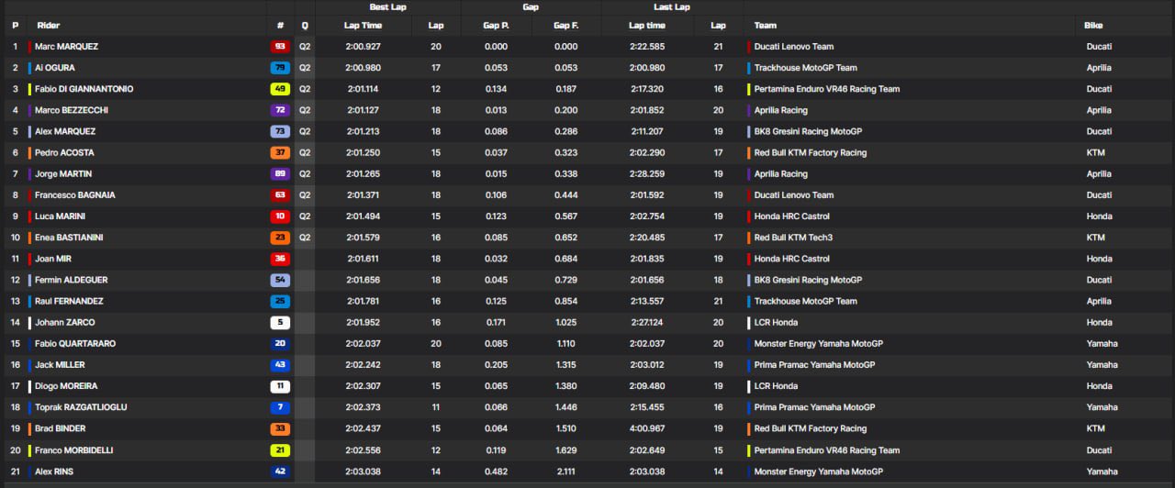Click the Trackhouse MotoGP Team entry for Raul Fernandez
Viewport: 1175px width, 488px height.
[x=805, y=302]
